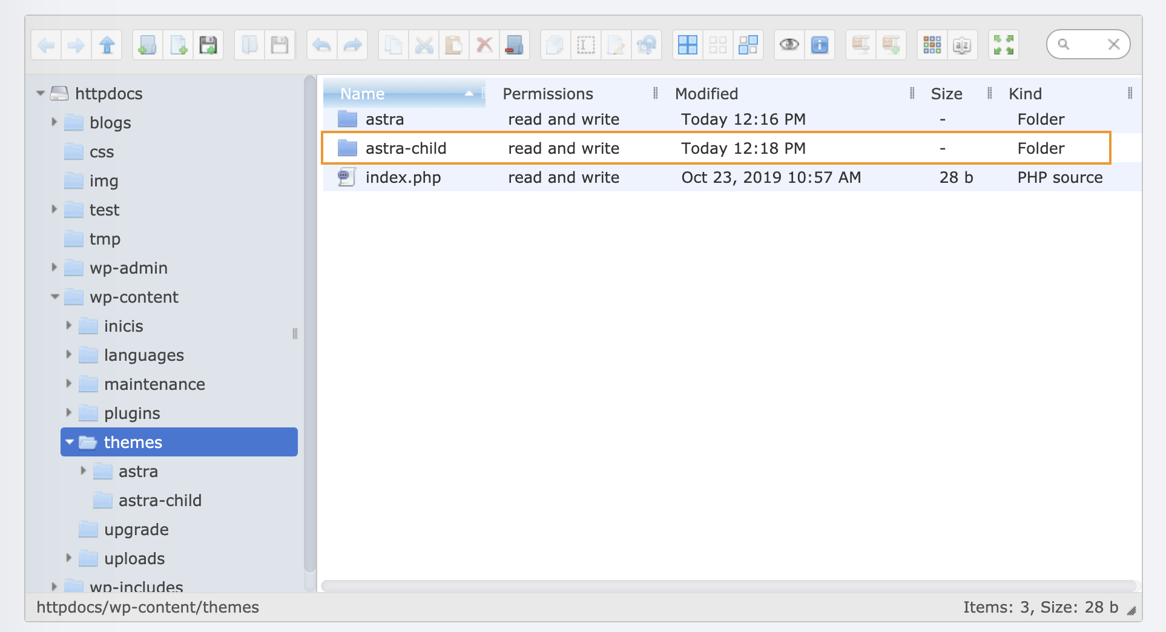Click the upload files icon
1166x632 pixels.
pyautogui.click(x=208, y=45)
